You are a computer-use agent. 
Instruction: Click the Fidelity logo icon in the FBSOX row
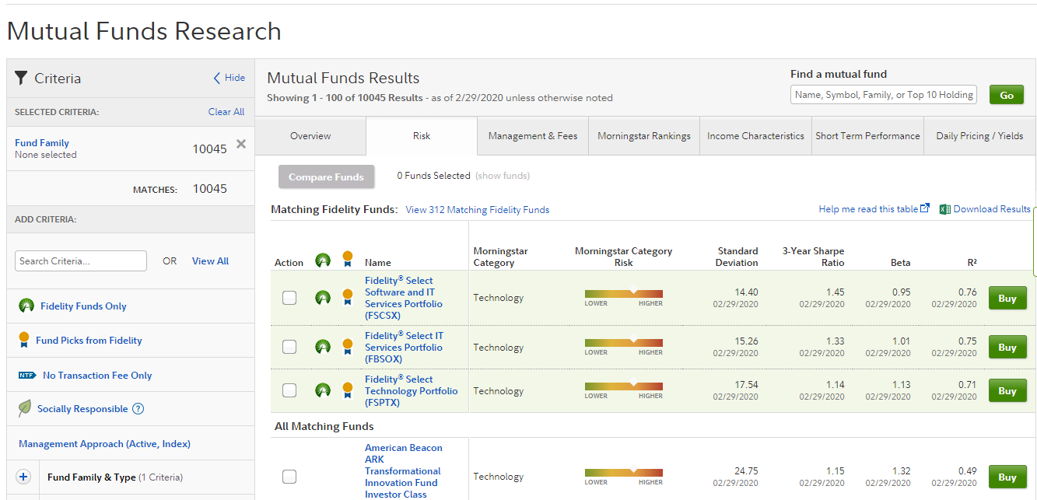point(323,347)
